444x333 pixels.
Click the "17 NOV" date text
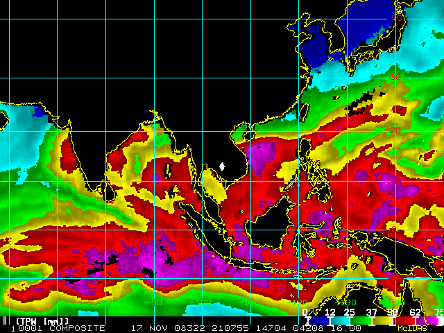coord(150,328)
